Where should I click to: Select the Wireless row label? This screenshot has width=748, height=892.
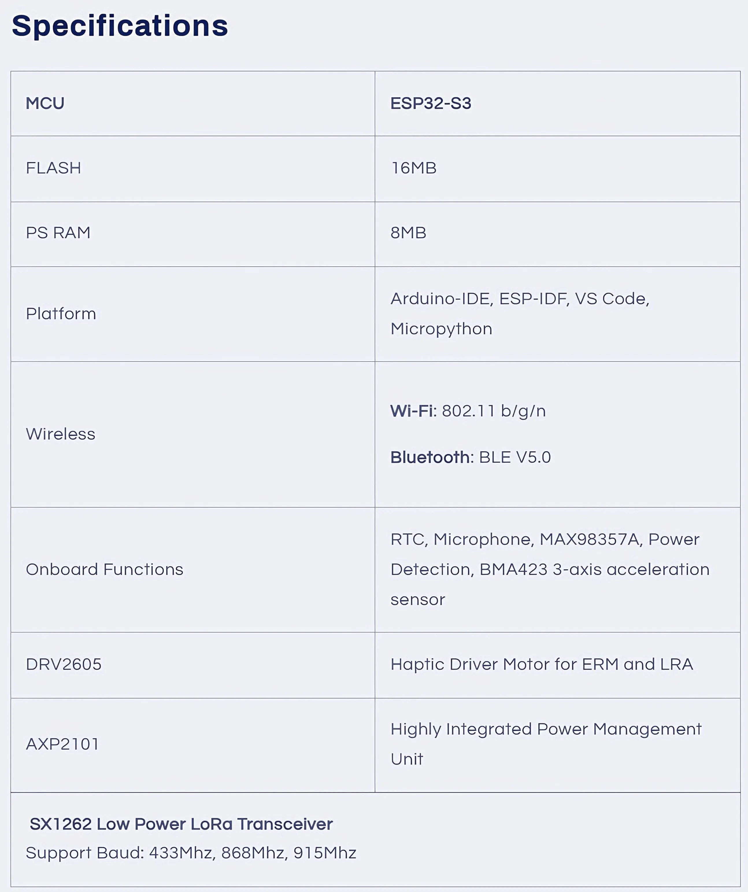(x=61, y=434)
